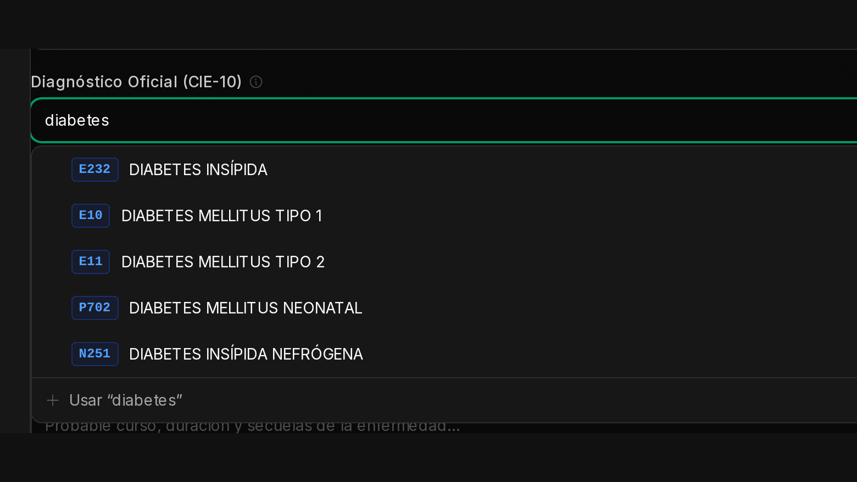Focus the CIE-10 diagnosis search field
Viewport: 857px width, 482px height.
coord(444,120)
